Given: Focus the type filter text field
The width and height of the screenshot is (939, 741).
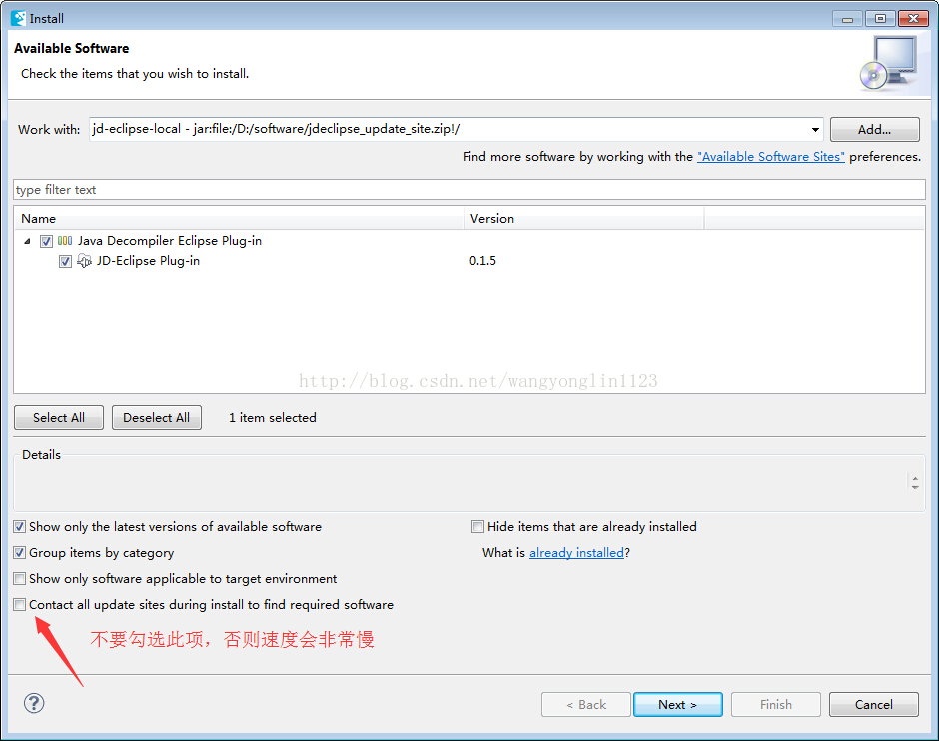Looking at the screenshot, I should 469,189.
